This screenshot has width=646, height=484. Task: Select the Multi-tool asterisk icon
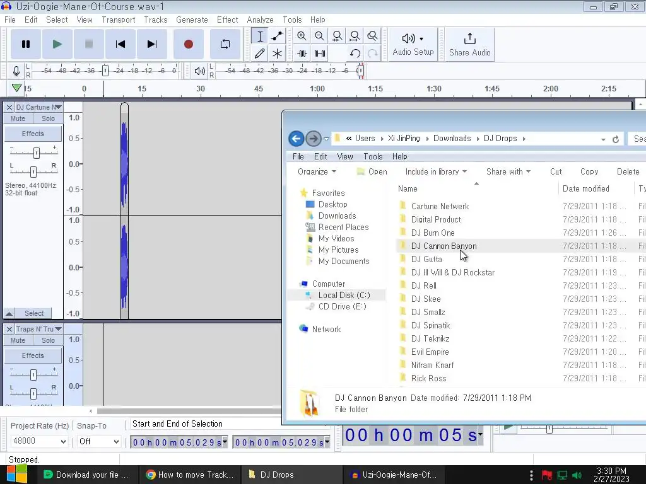pyautogui.click(x=278, y=54)
